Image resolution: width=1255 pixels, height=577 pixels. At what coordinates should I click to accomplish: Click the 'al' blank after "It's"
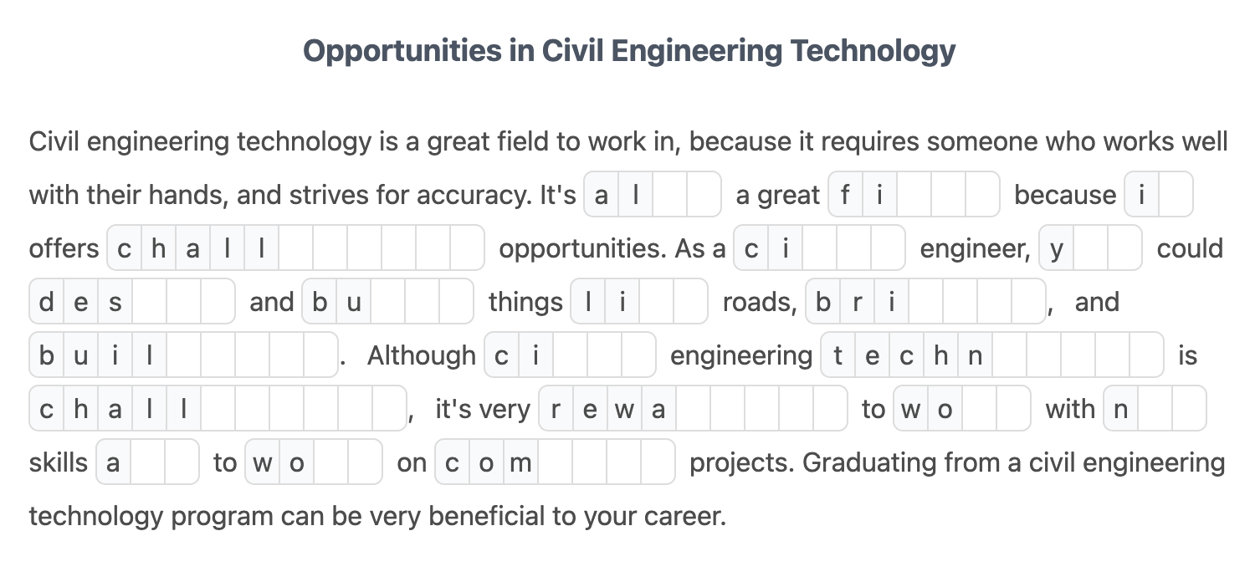coord(653,195)
